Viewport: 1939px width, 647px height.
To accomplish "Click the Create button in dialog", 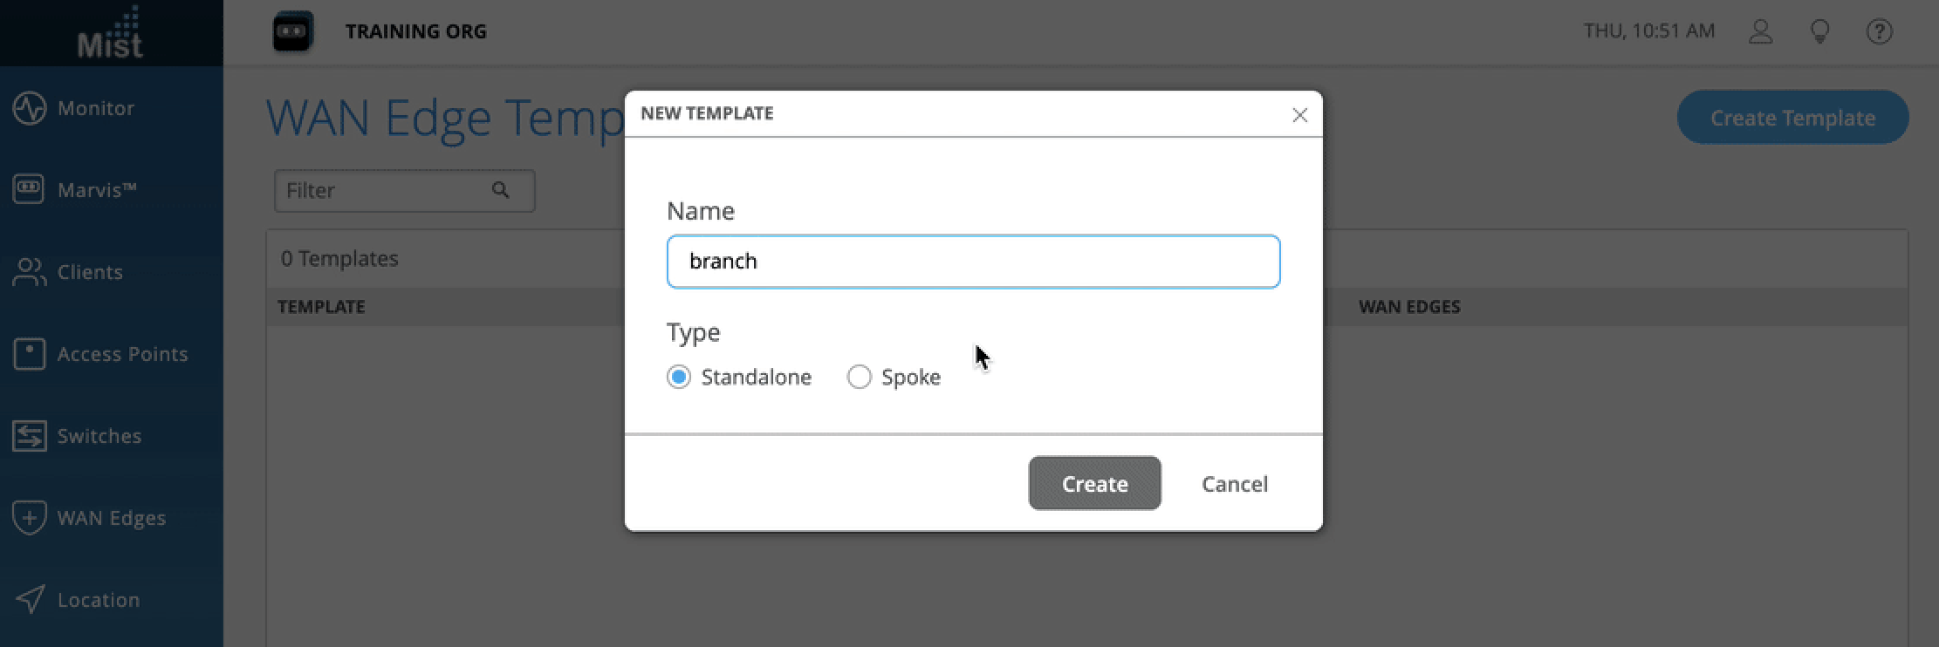I will 1094,483.
